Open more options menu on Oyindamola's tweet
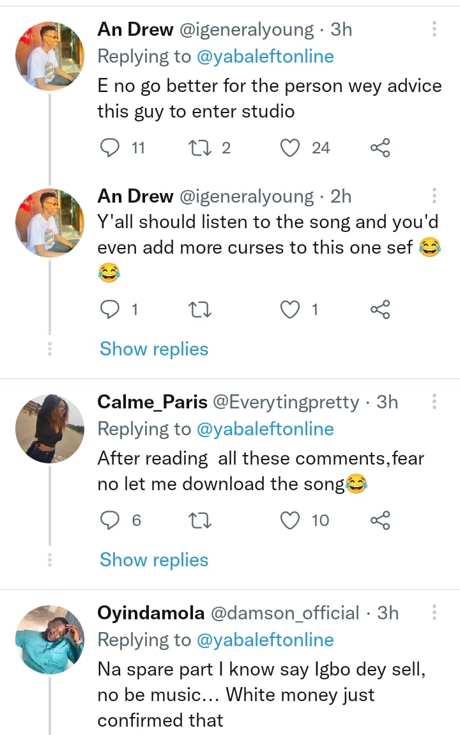The width and height of the screenshot is (460, 735). click(x=434, y=612)
